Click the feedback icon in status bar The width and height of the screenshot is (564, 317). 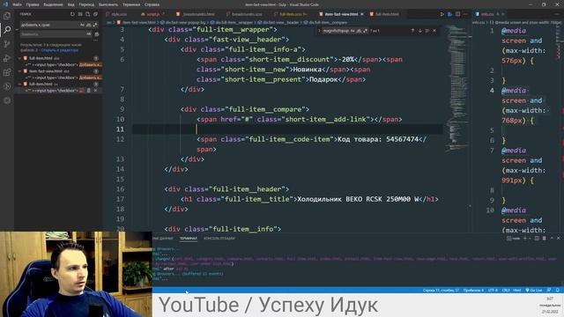549,290
